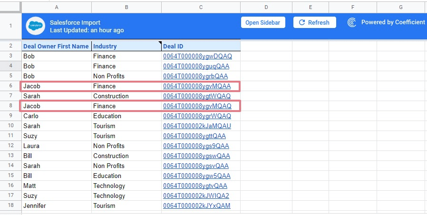Screen dimensions: 427x215
Task: Select the Deal Owner First Name header cell
Action: (56, 46)
